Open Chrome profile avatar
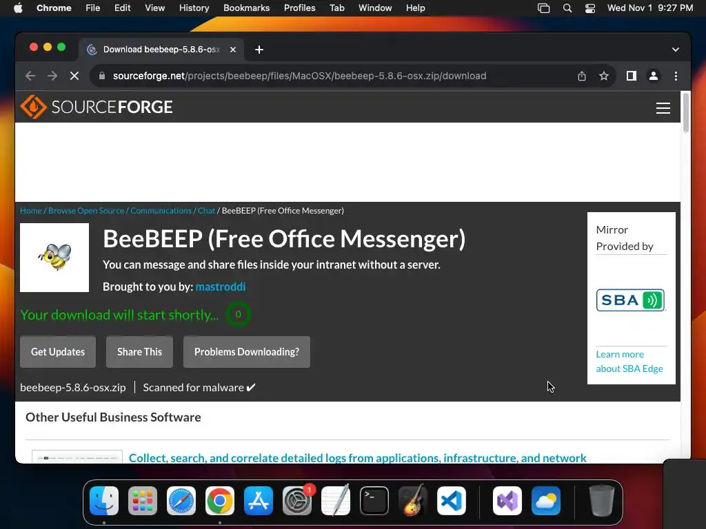The height and width of the screenshot is (529, 706). (654, 76)
